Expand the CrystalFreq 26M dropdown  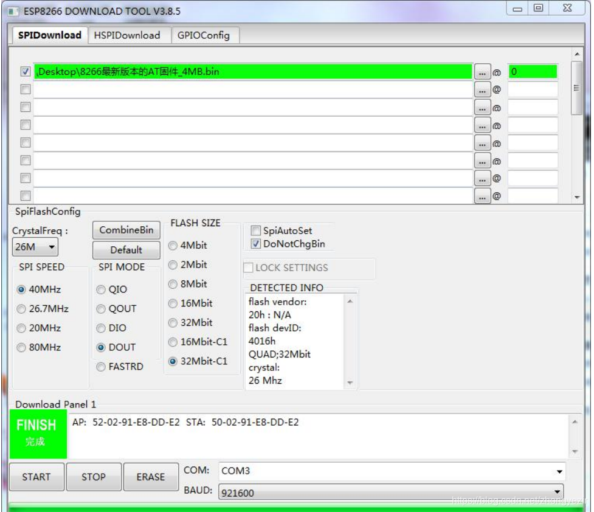click(35, 247)
